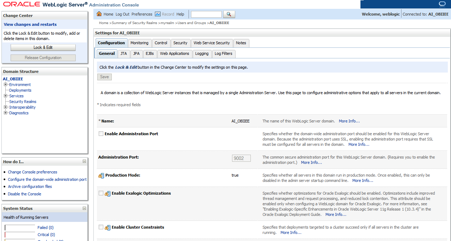Click the Lock & Edit link in the info message
451x241 pixels.
pyautogui.click(x=126, y=67)
